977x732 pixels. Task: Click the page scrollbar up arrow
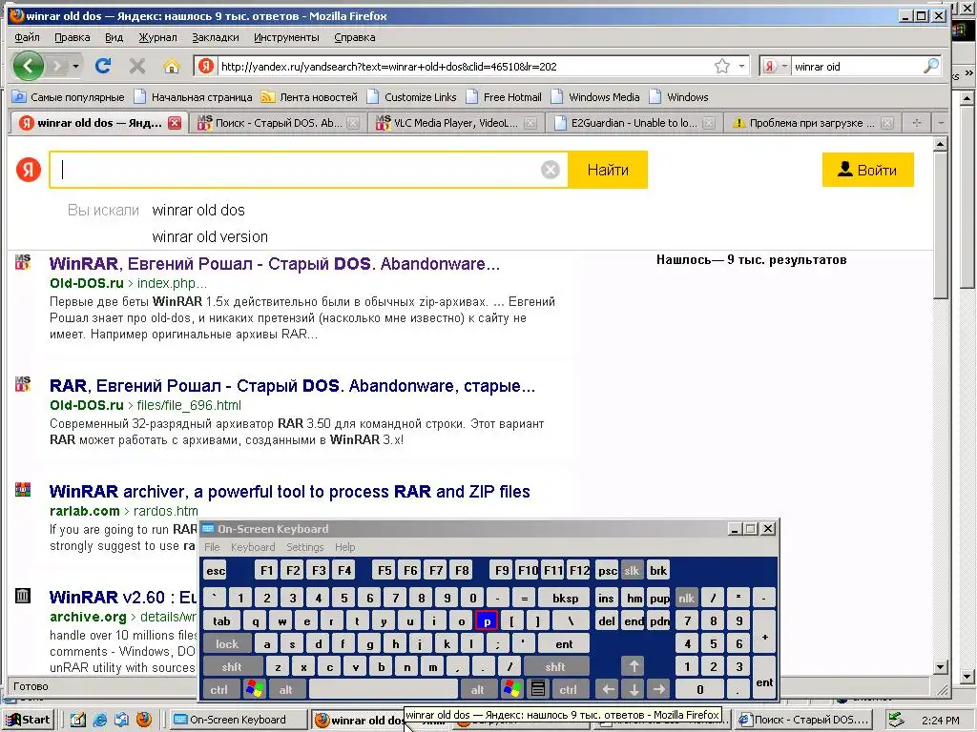[941, 145]
